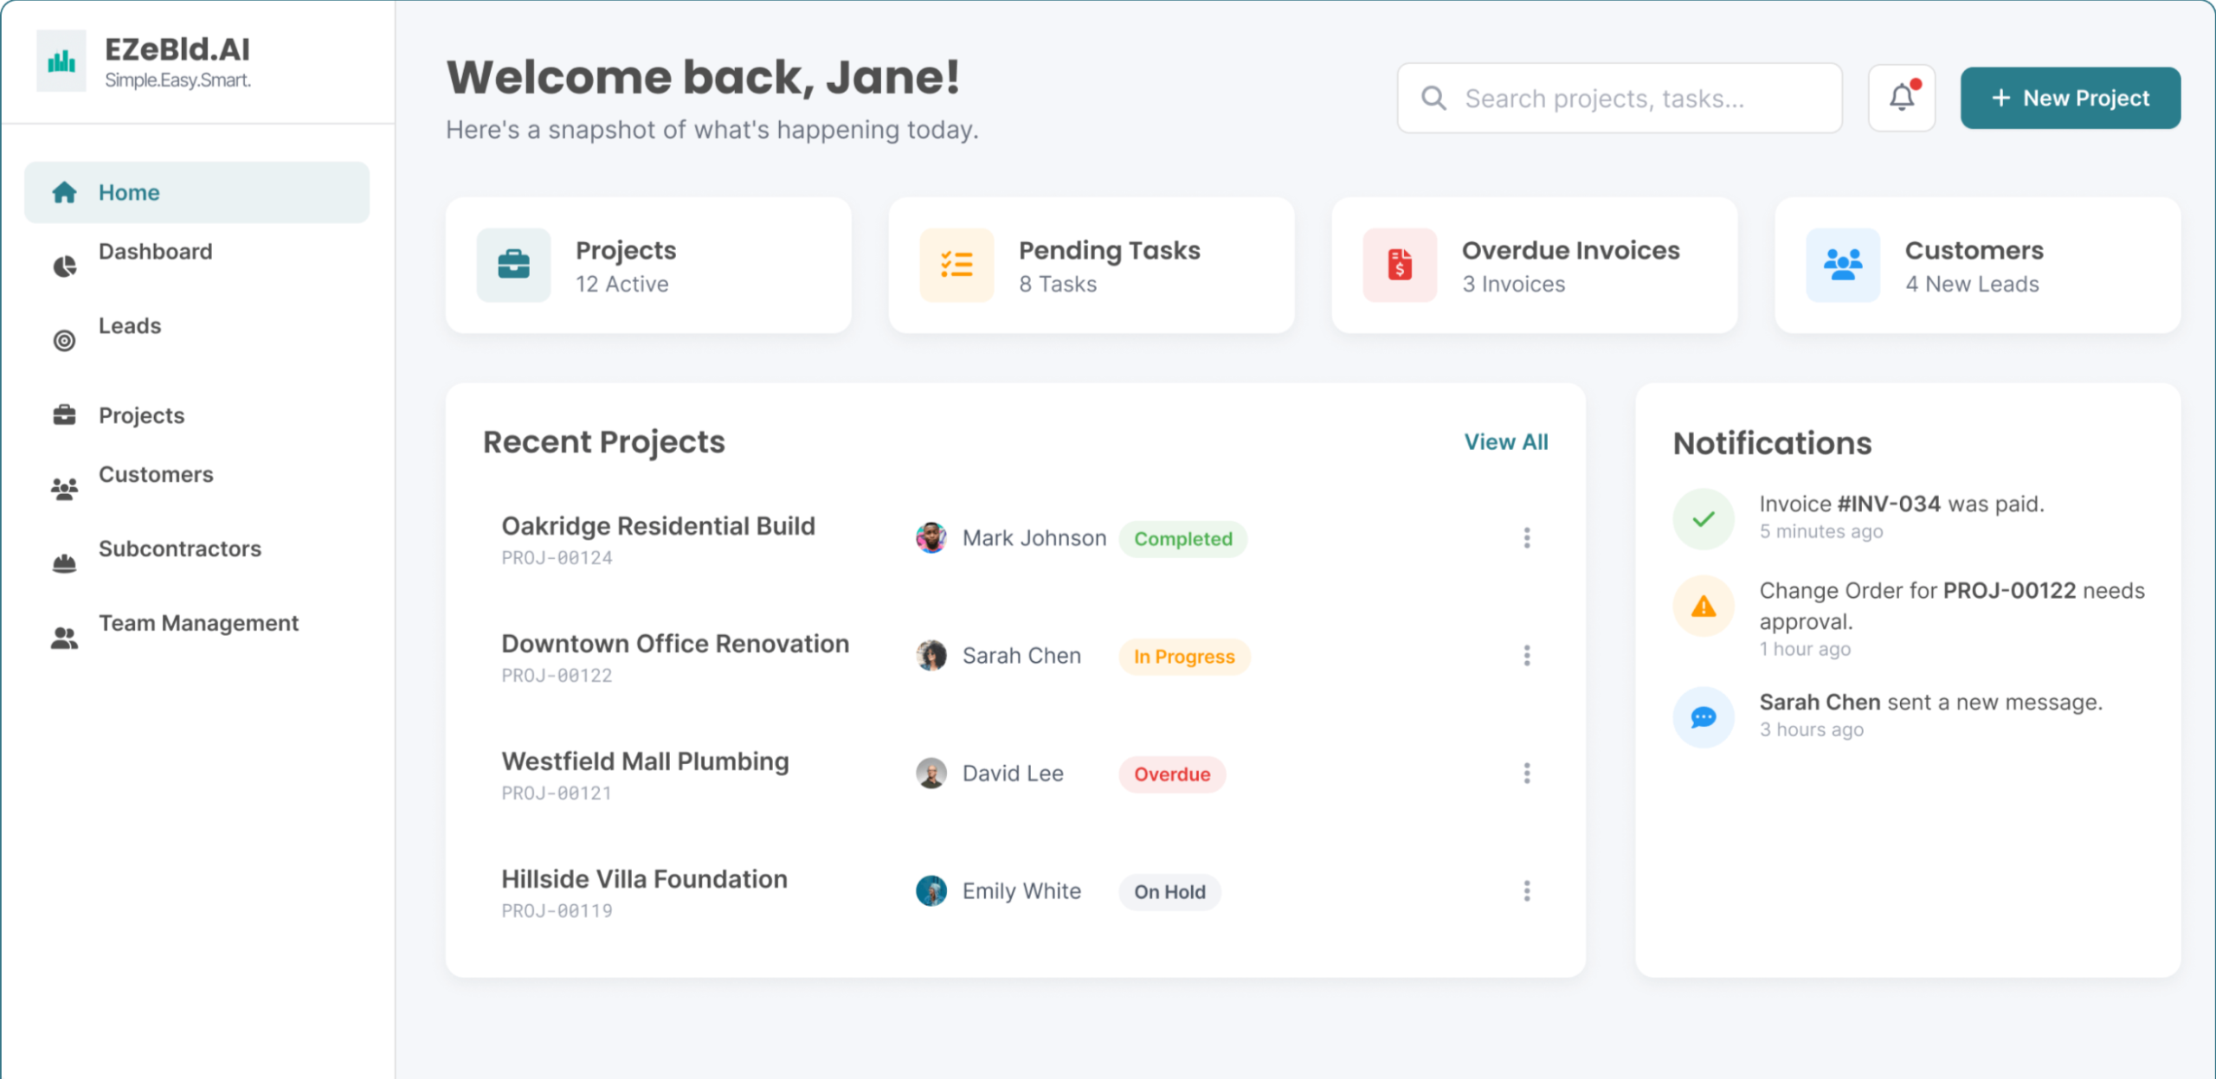Open the notification bell icon

click(1901, 97)
